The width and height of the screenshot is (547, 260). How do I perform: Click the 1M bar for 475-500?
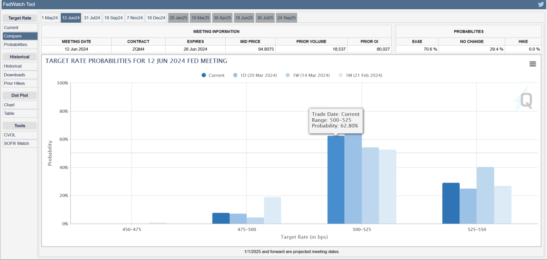(273, 211)
